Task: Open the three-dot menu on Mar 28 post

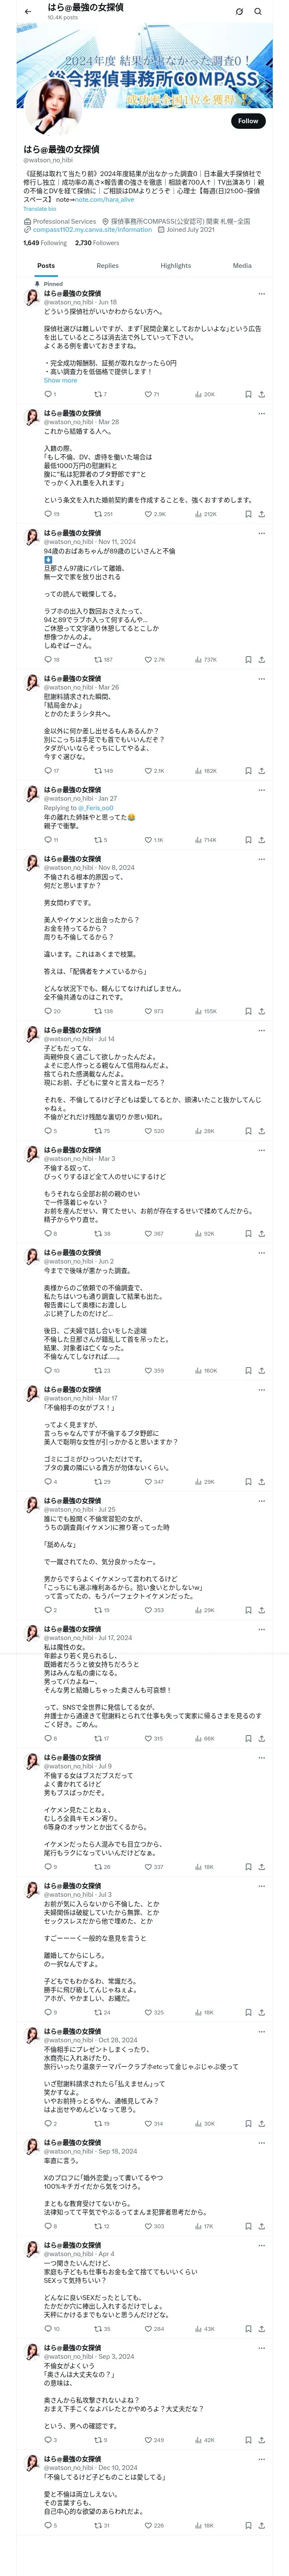Action: coord(261,413)
